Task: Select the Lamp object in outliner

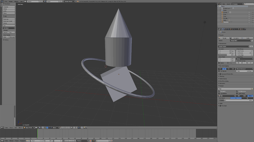Action: 225,20
